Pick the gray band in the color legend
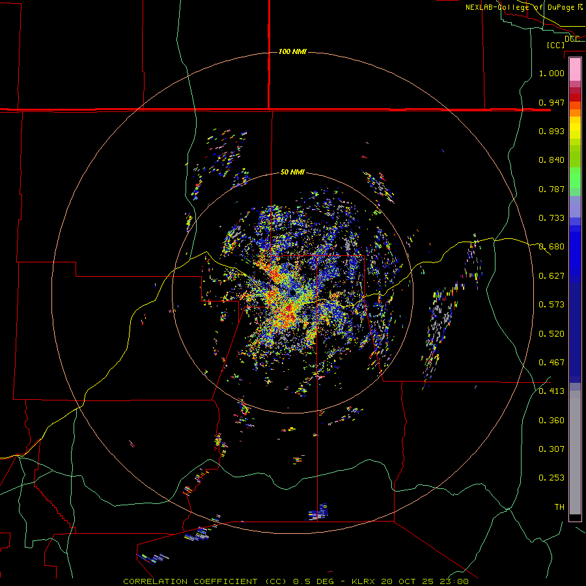The image size is (586, 586). (575, 453)
